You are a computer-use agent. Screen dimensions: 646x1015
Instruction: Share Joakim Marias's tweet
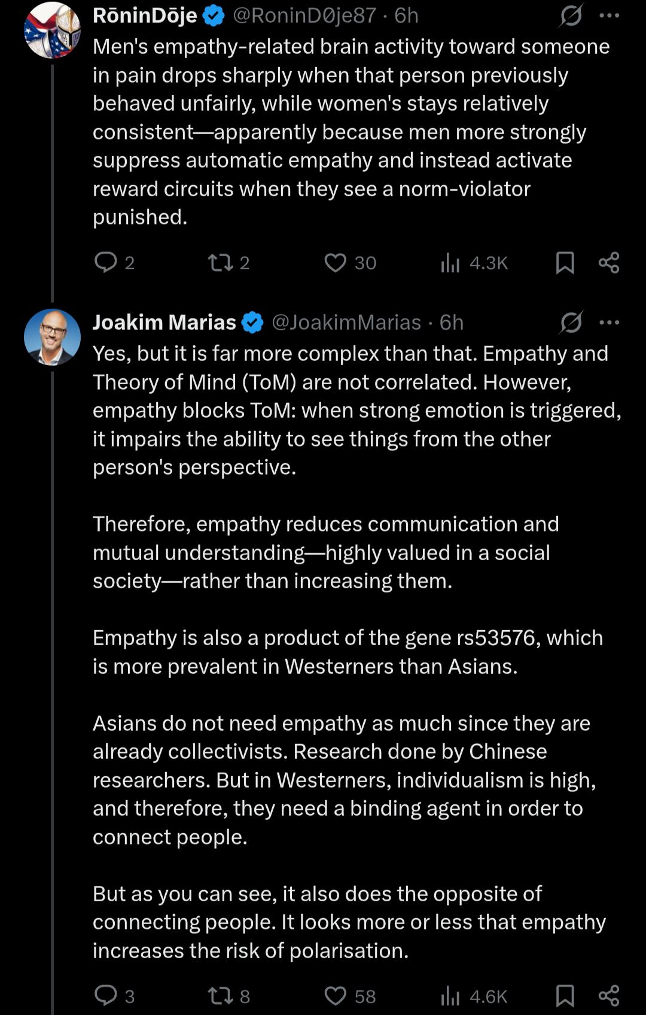[609, 995]
